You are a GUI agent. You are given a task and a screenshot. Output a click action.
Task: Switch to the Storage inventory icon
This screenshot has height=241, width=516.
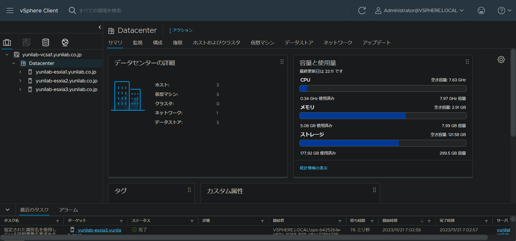46,42
